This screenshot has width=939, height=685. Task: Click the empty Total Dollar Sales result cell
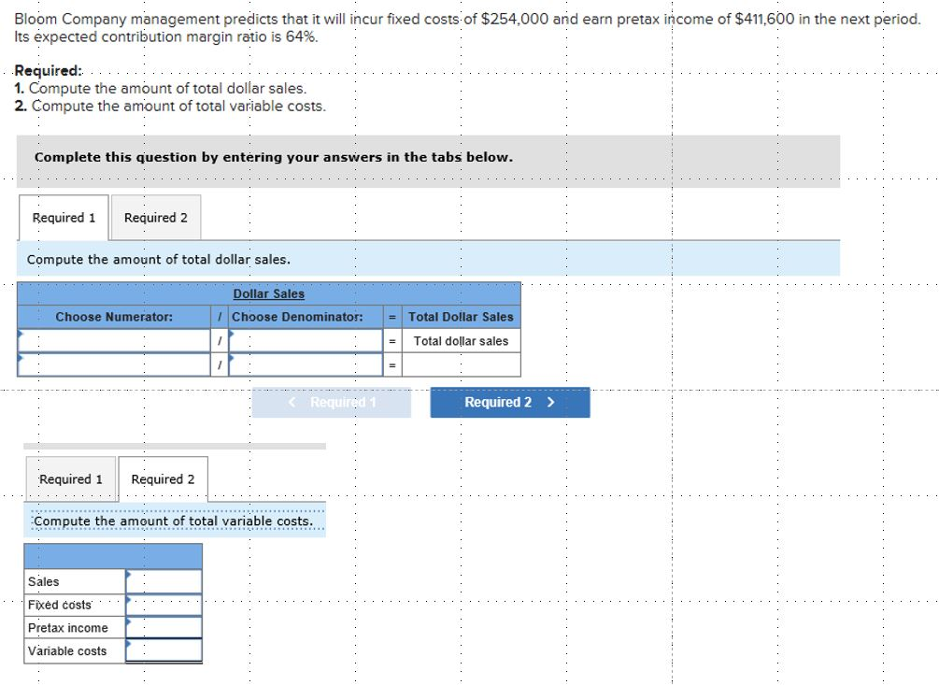tap(462, 364)
